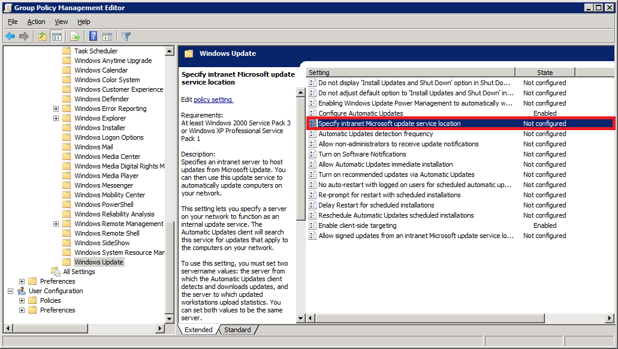The image size is (618, 349).
Task: Click the console tree's bottom scroll-down arrow
Action: point(170,318)
